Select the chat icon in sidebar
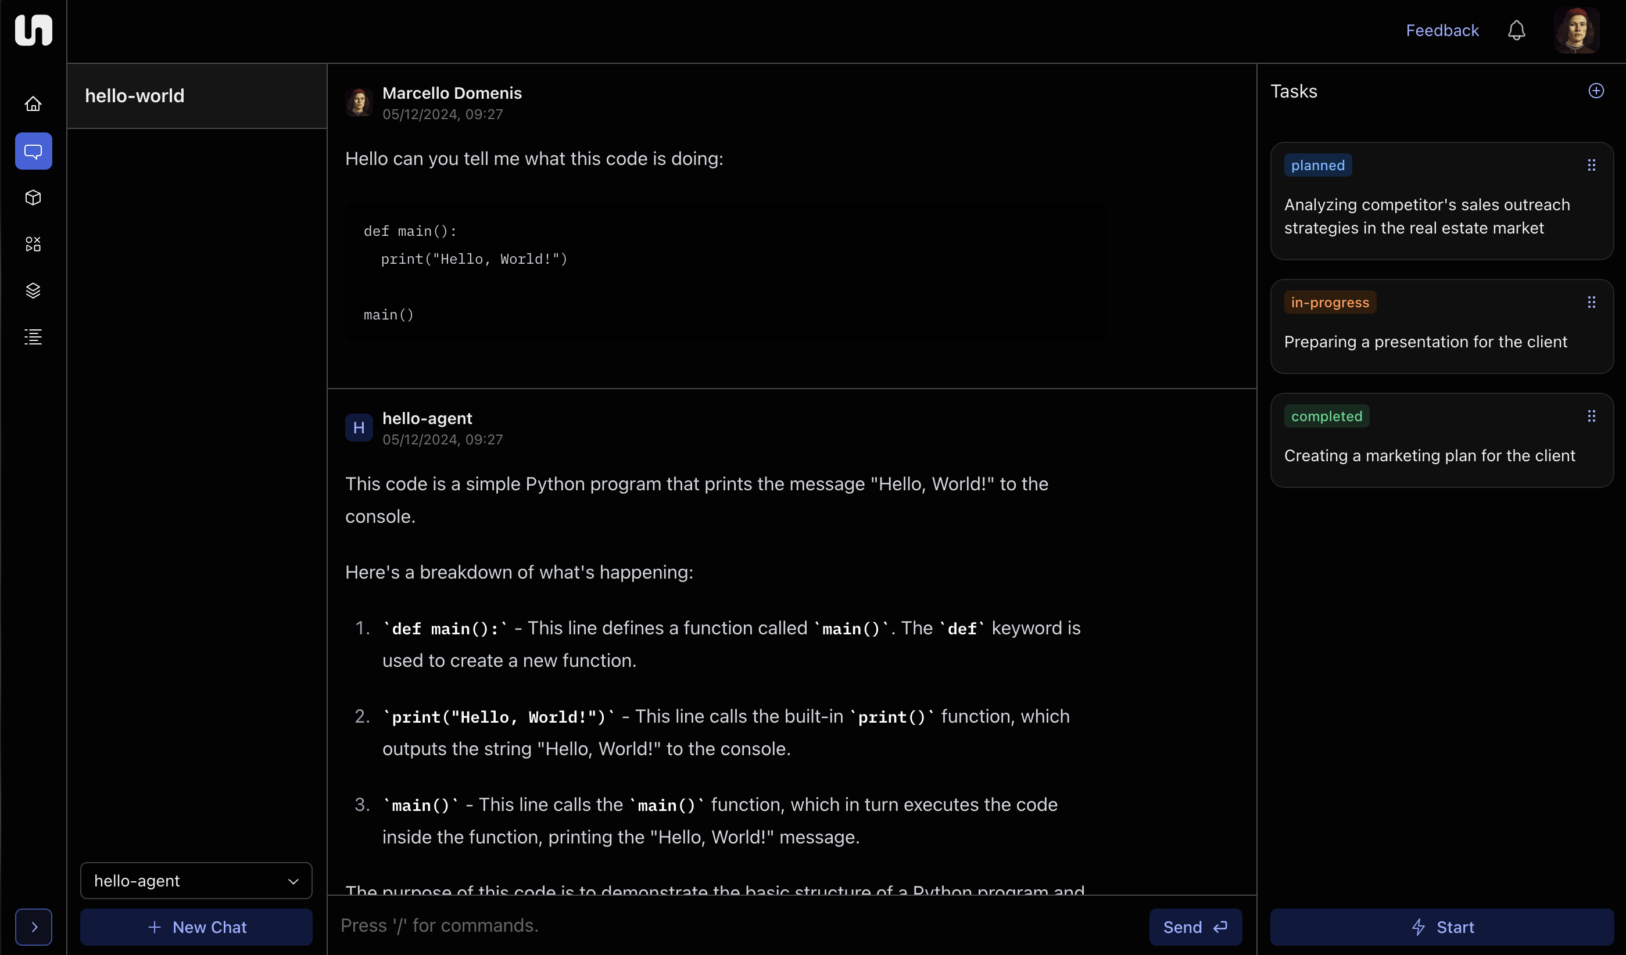1626x955 pixels. 33,151
